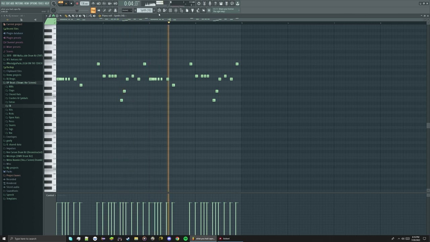Click the arrow left of pattern selector
The image size is (430, 242).
(x=135, y=10)
